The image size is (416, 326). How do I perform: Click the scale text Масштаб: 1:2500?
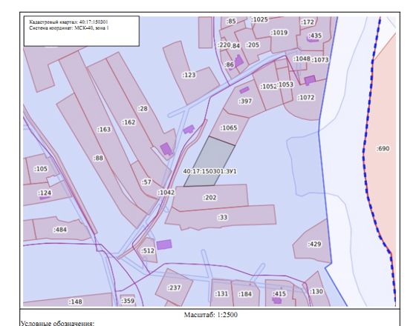[x=211, y=315]
